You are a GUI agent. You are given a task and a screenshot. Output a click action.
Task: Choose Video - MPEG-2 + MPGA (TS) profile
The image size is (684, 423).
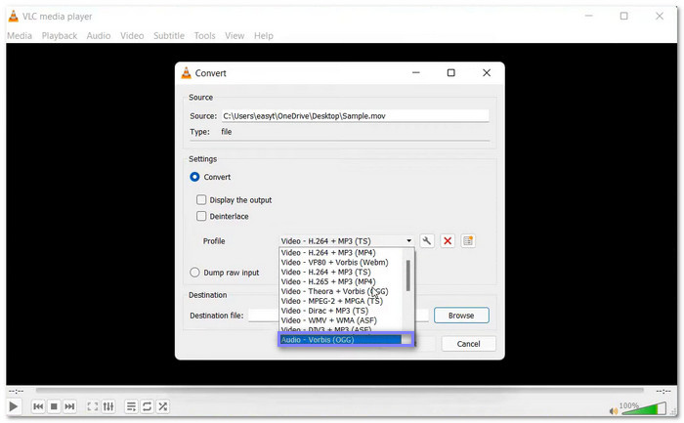[340, 301]
